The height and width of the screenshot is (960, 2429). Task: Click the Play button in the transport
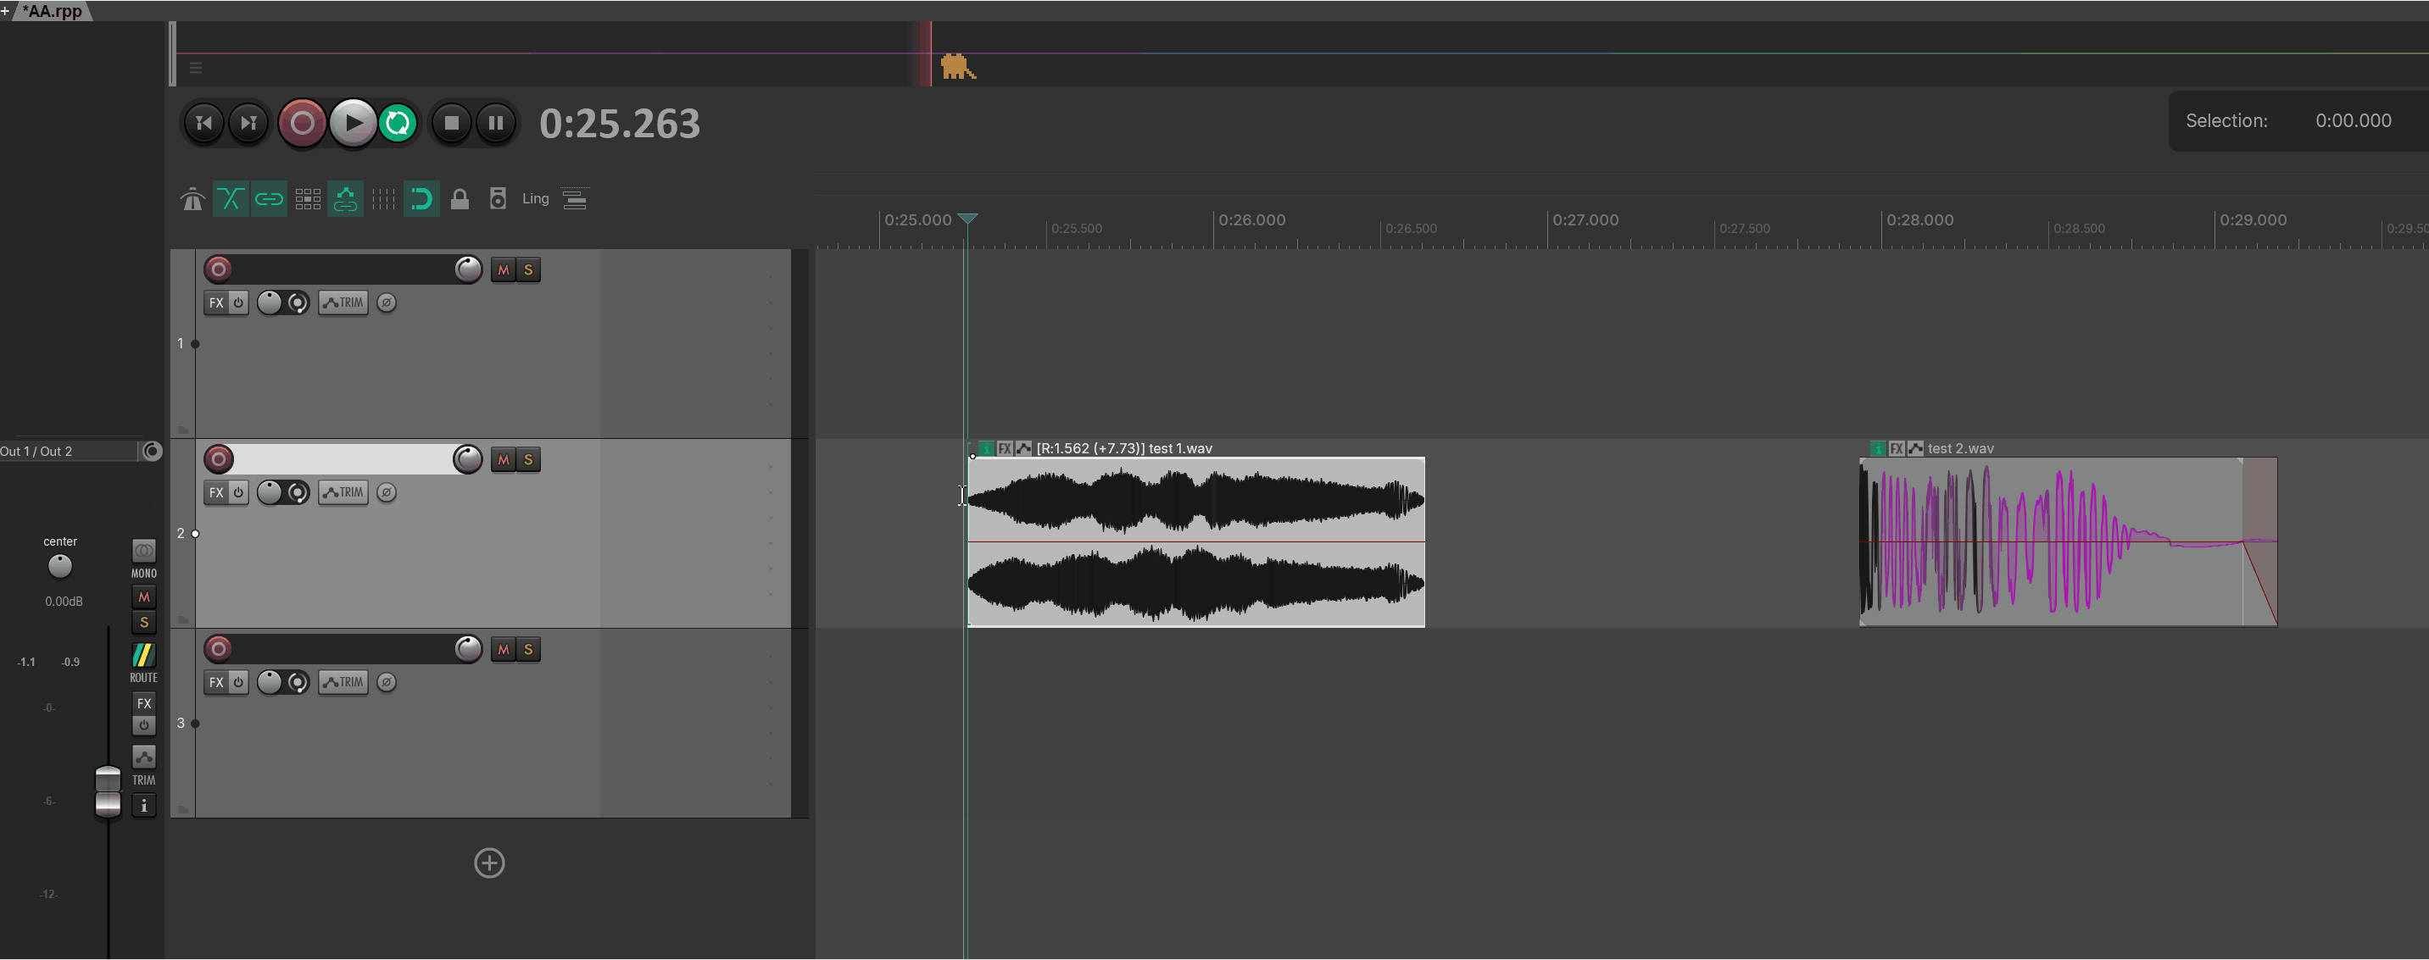tap(353, 123)
